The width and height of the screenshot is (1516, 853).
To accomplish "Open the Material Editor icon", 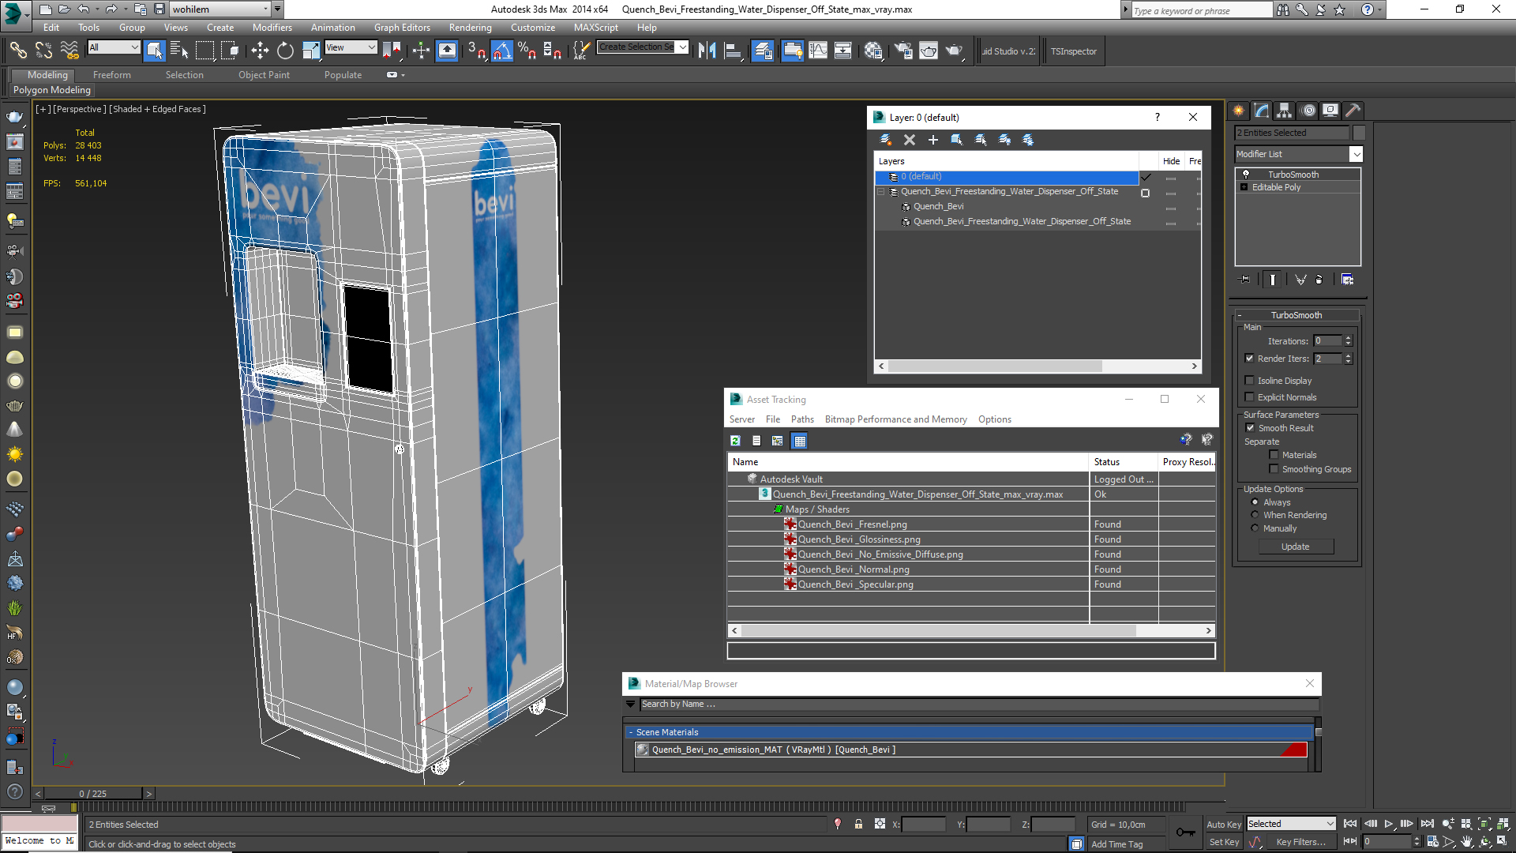I will 873,51.
